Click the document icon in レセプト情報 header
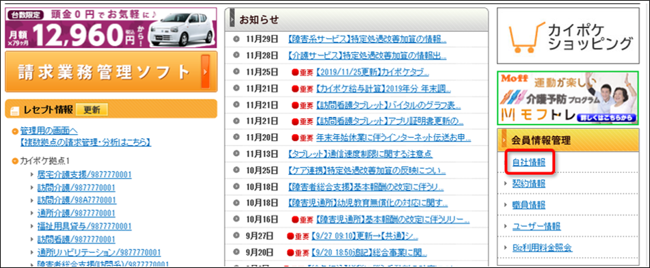This screenshot has width=650, height=268. click(x=15, y=110)
